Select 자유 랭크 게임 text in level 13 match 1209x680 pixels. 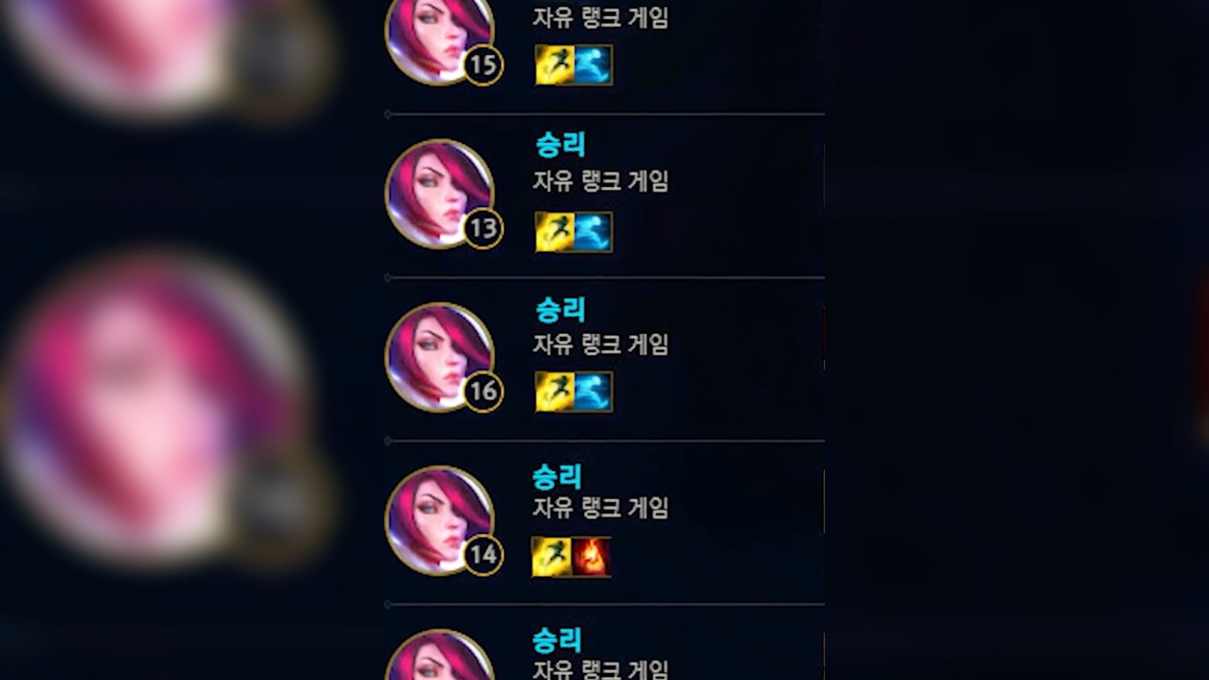coord(601,181)
